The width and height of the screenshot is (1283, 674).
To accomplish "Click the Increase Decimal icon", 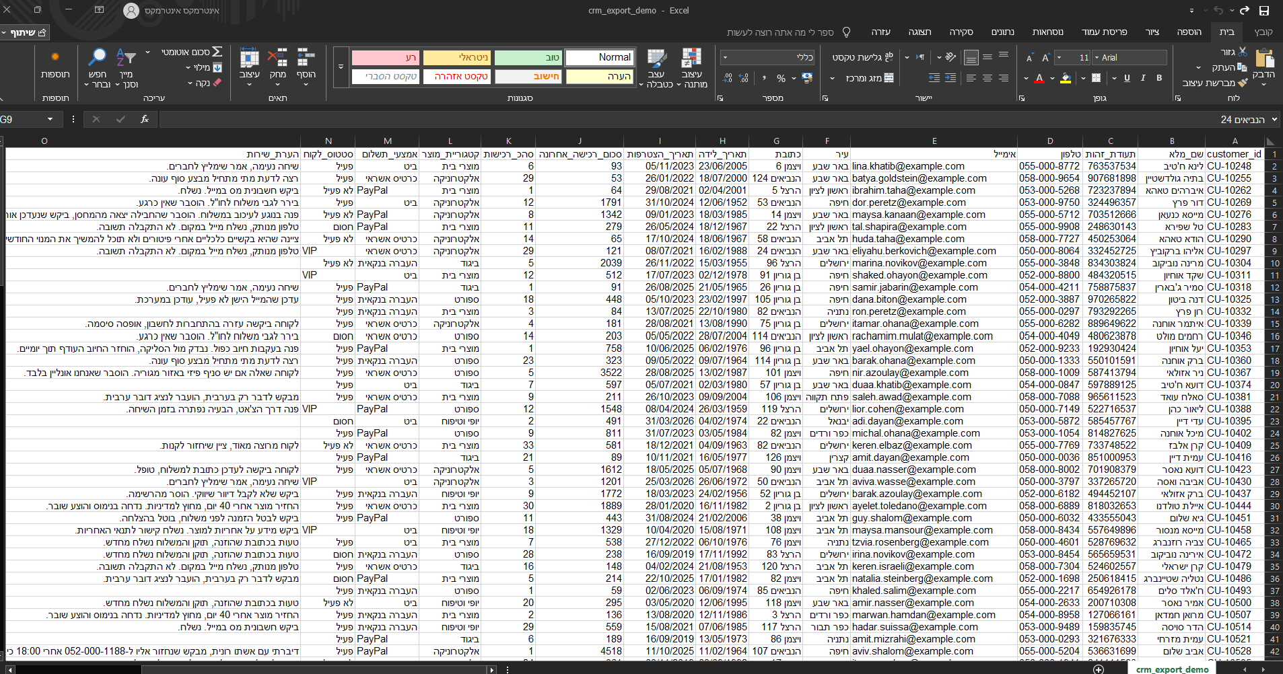I will (x=744, y=78).
